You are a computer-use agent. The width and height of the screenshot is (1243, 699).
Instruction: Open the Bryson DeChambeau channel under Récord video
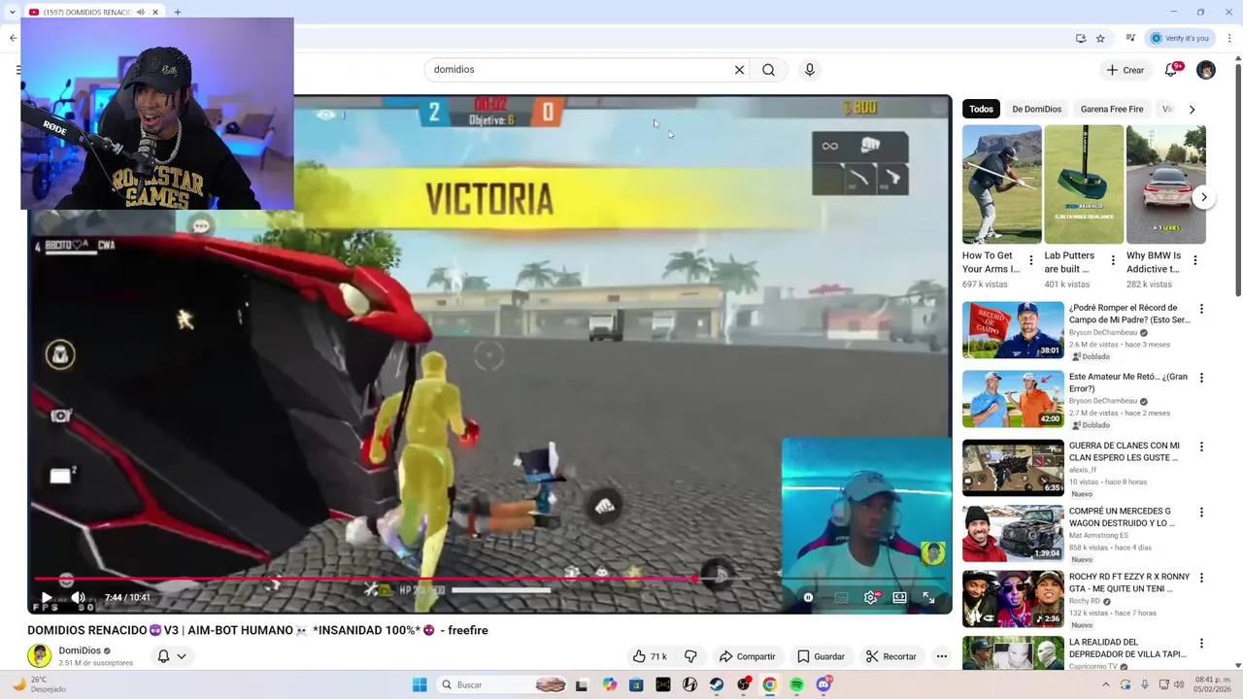(1103, 333)
